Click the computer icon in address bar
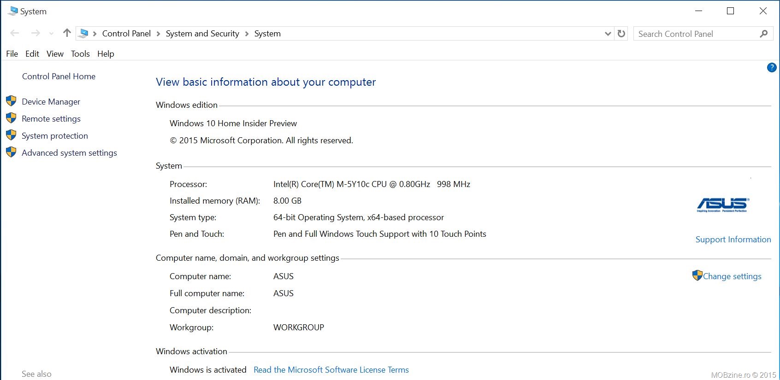 tap(83, 33)
